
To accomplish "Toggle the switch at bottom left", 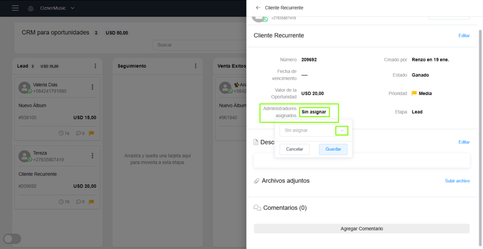I will 12,239.
